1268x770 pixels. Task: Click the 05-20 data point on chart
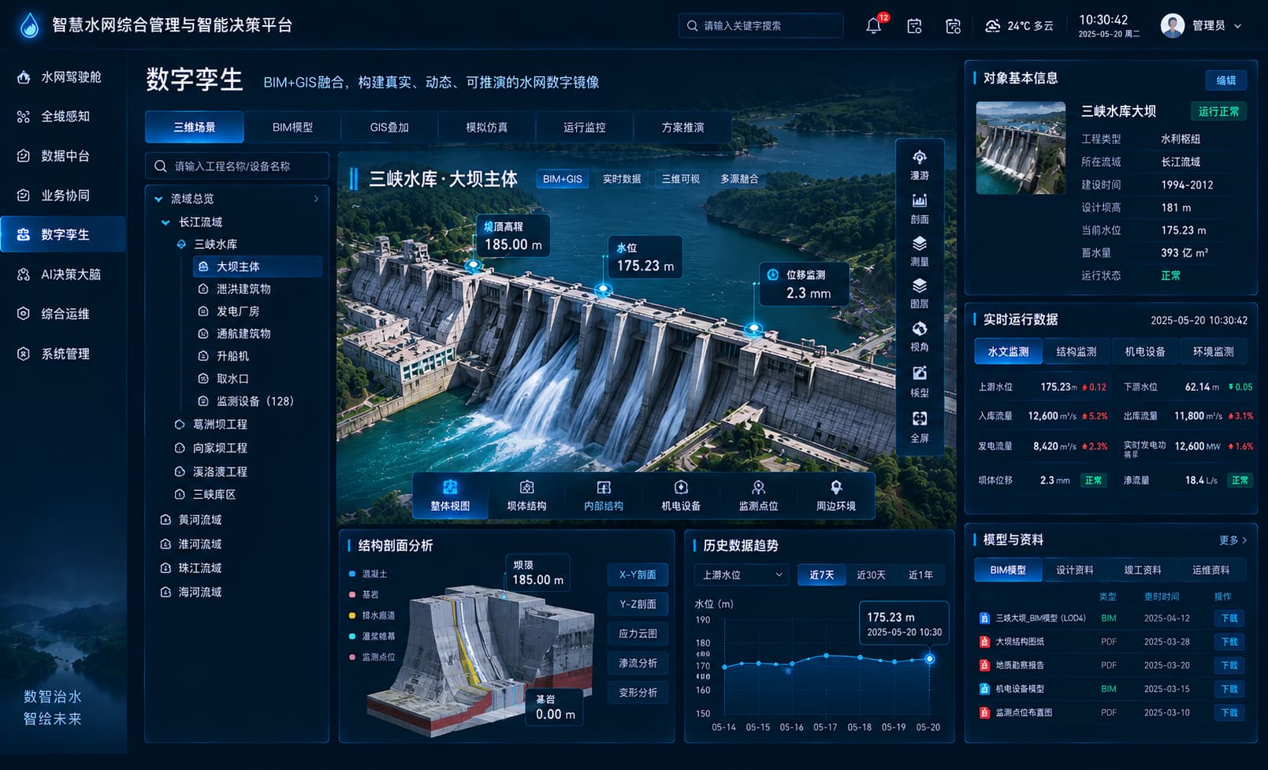[930, 659]
